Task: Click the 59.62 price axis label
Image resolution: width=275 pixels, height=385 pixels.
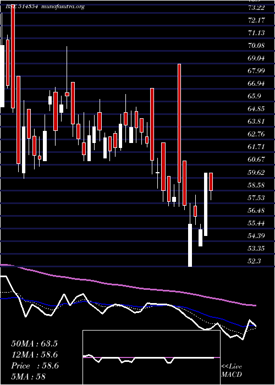Action: click(257, 173)
